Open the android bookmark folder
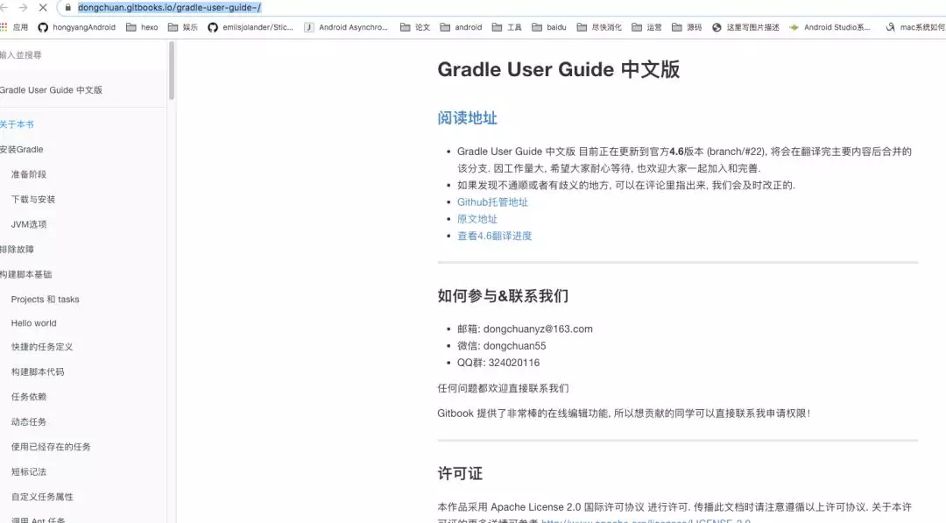This screenshot has height=523, width=946. point(461,27)
